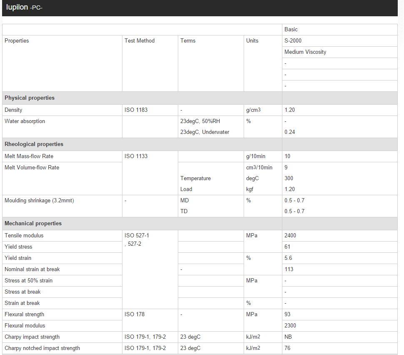Click the 'Charpy notched impact strength' cell
The width and height of the screenshot is (404, 355).
(x=62, y=348)
